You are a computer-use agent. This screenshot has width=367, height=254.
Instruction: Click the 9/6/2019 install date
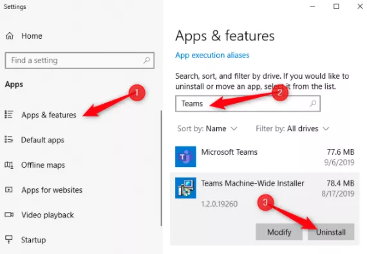pyautogui.click(x=339, y=162)
